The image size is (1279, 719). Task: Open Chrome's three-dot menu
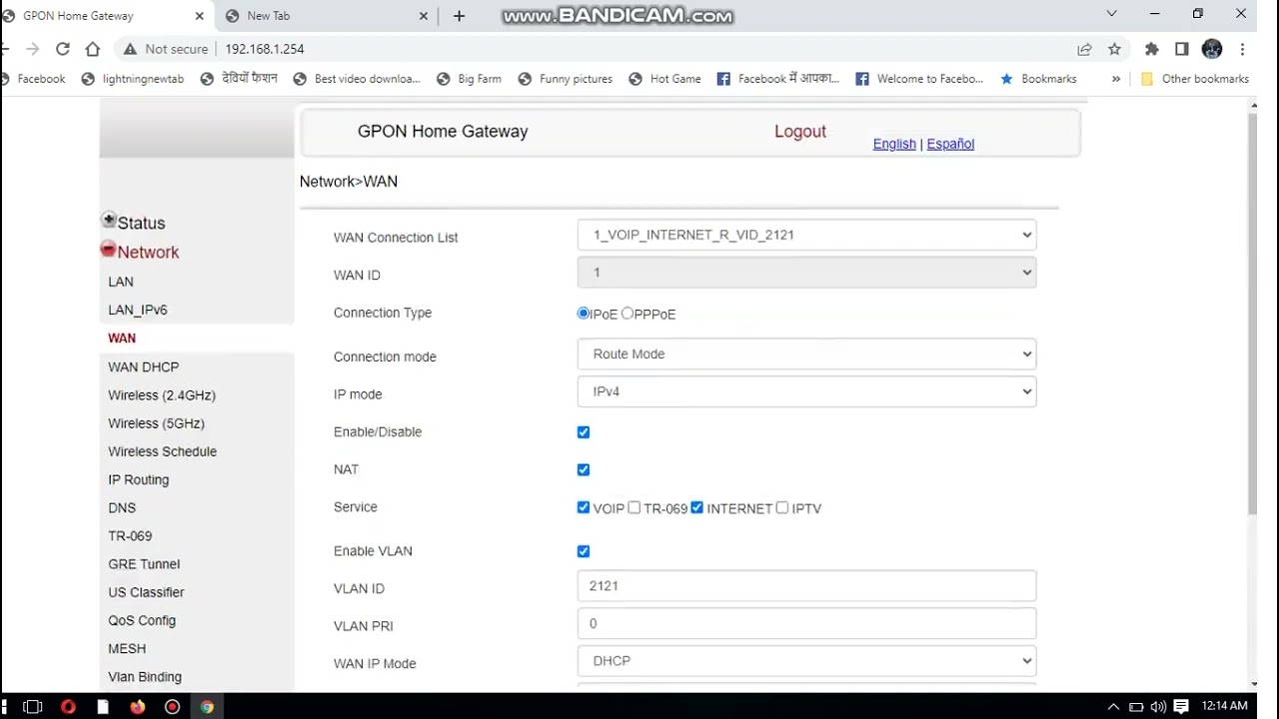[1242, 49]
